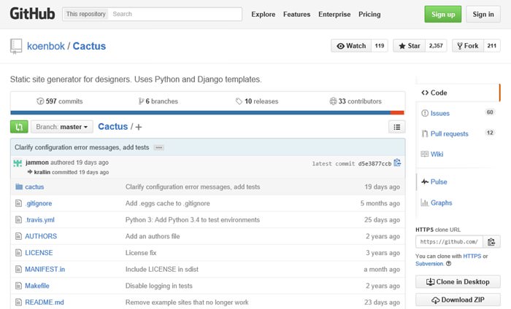Open the 211 forks count
This screenshot has height=309, width=511.
pos(492,46)
